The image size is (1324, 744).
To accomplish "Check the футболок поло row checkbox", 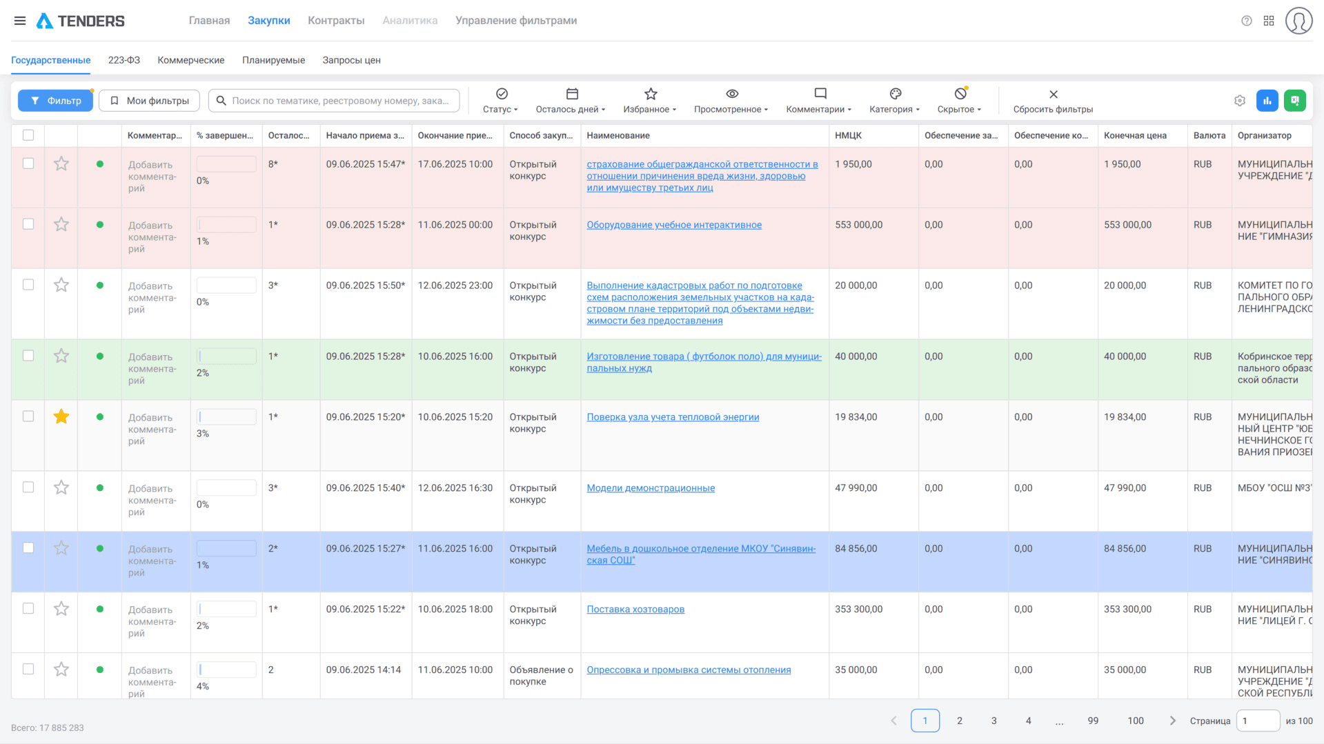I will click(28, 356).
